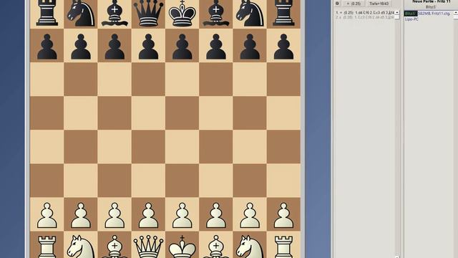The width and height of the screenshot is (458, 258).
Task: Grab the white pawn on b2
Action: tap(81, 216)
